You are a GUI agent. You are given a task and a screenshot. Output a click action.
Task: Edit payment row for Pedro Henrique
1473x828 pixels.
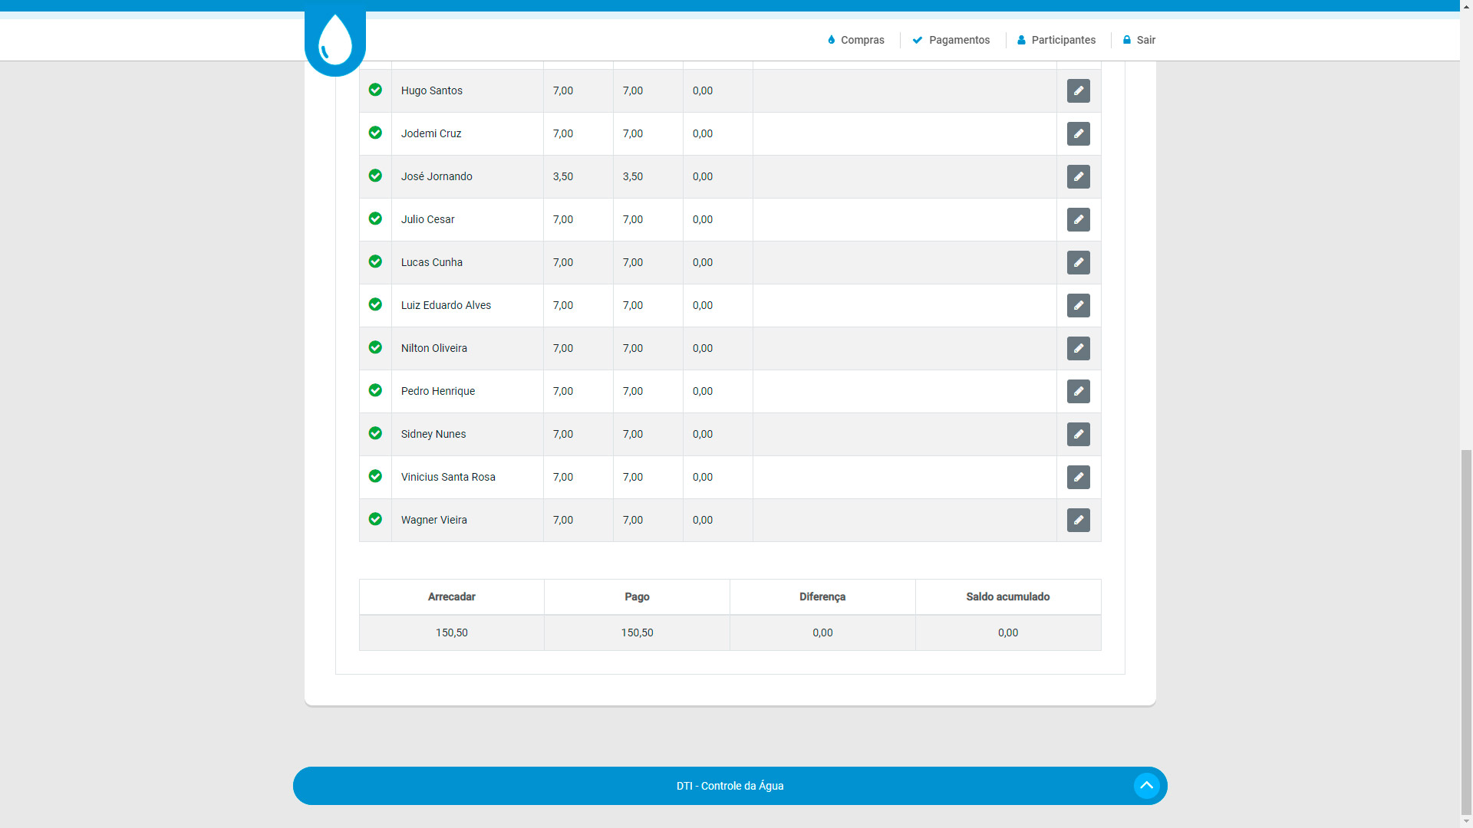coord(1078,391)
